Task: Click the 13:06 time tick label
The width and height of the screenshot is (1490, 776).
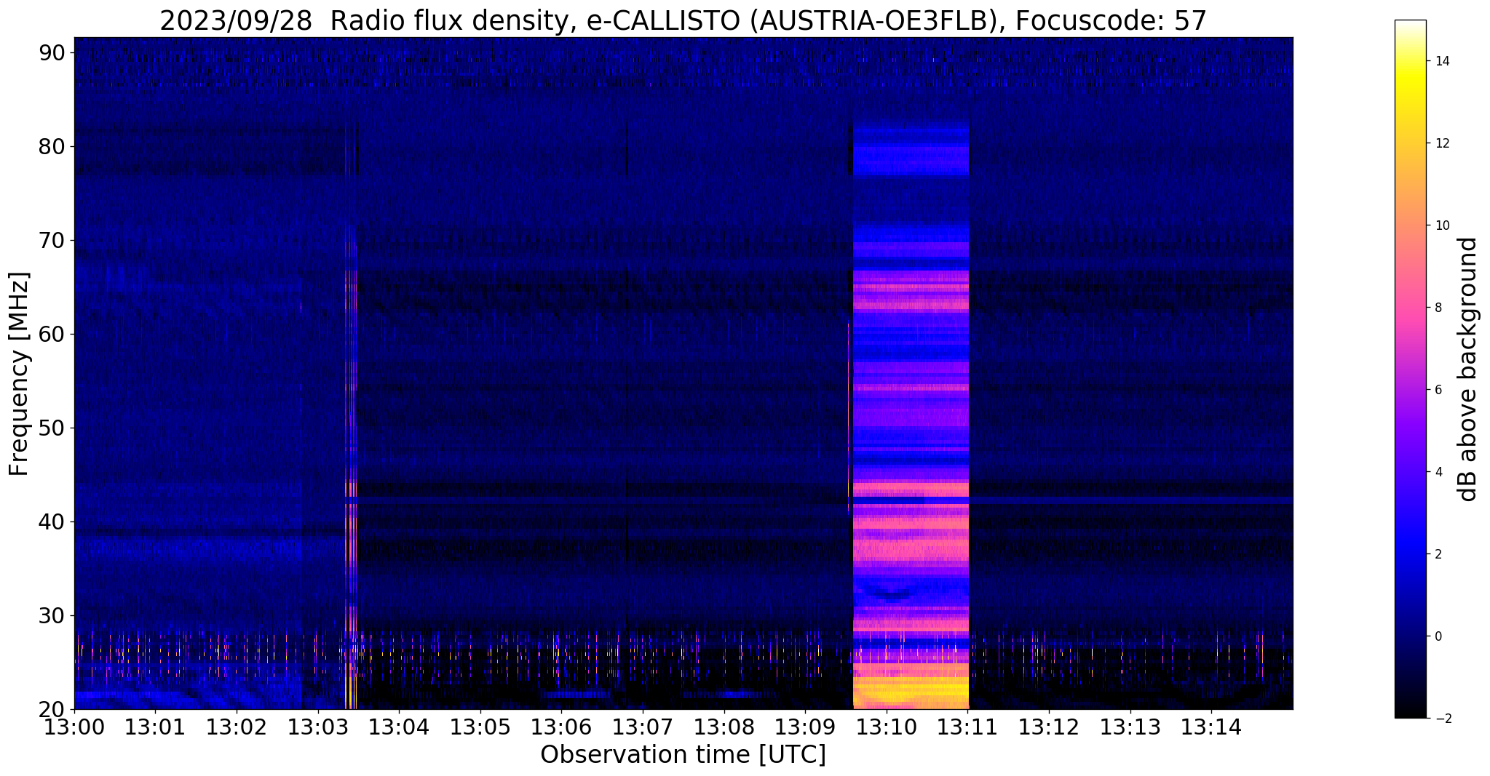Action: tap(561, 727)
